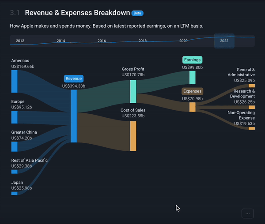Click the US$223.55b value

click(133, 116)
